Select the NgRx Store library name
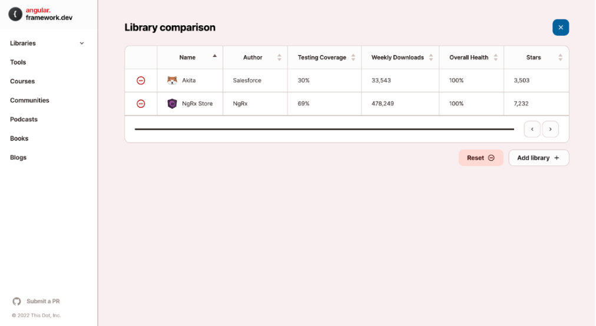 [197, 103]
